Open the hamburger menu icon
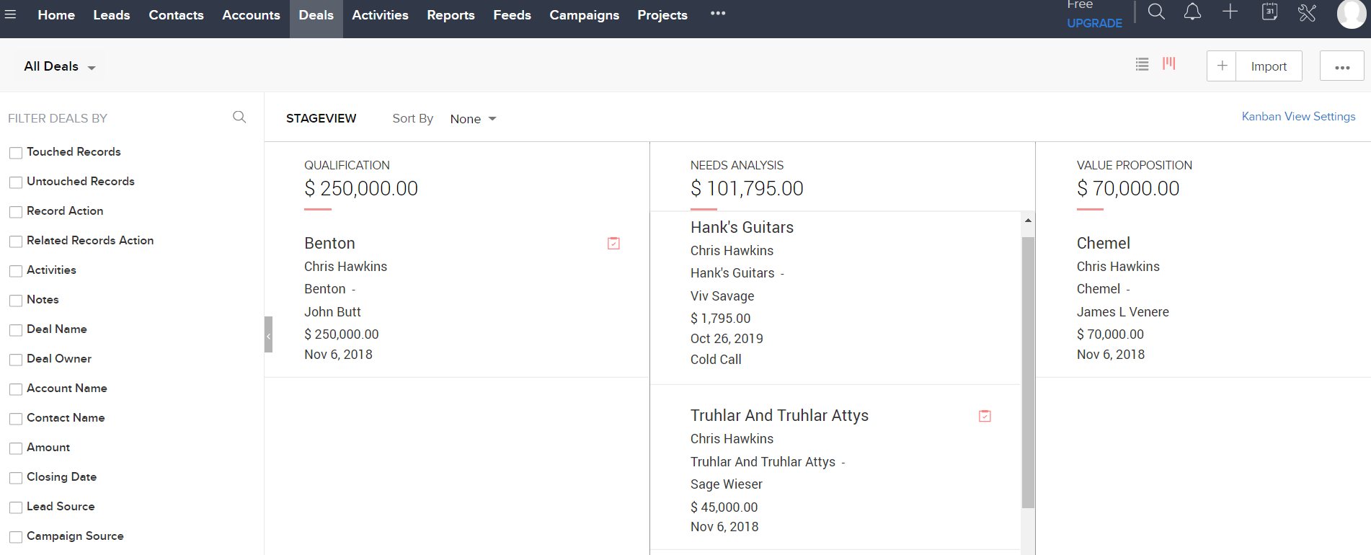 pyautogui.click(x=10, y=14)
